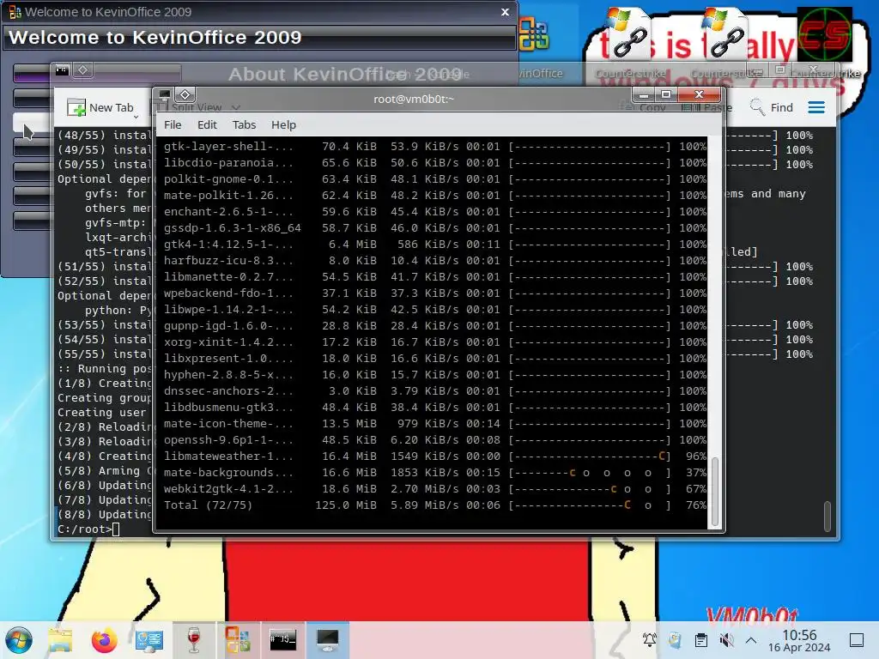The height and width of the screenshot is (659, 879).
Task: Select the gtk-layer-shell download row
Action: (x=434, y=147)
